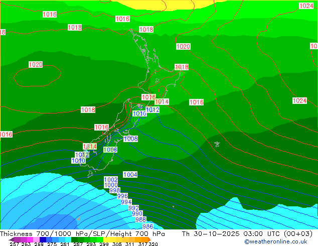Click the legend value 299
Image resolution: width=318 pixels, height=246 pixels.
click(x=104, y=244)
